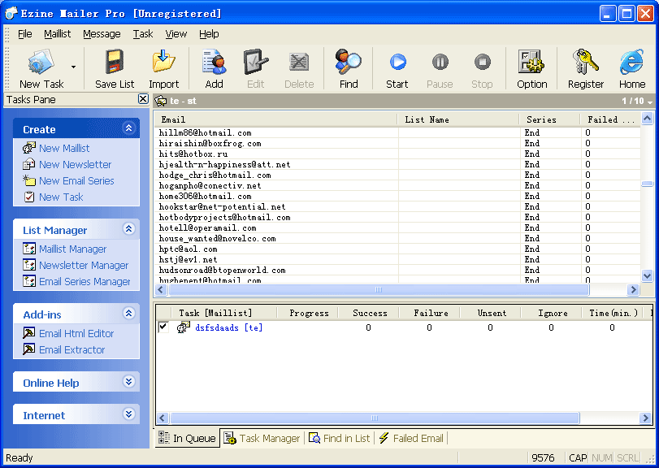Uncheck the dsfsdaads task checkbox
The width and height of the screenshot is (659, 468).
pos(163,327)
